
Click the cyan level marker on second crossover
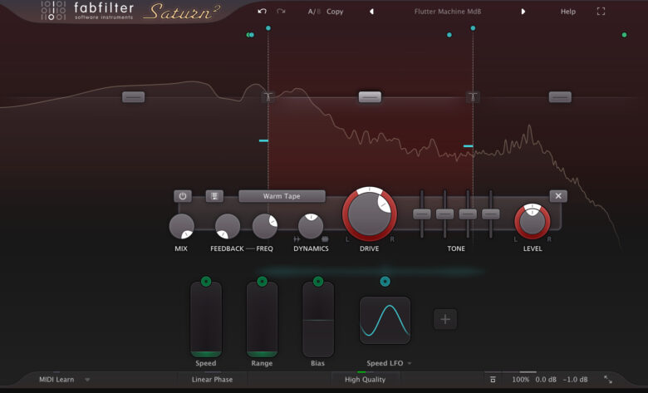point(469,146)
